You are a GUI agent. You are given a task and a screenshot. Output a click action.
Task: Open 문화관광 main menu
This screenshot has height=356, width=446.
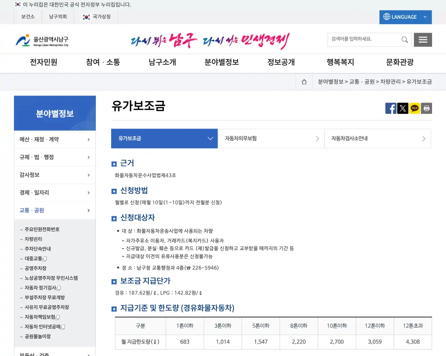coord(400,62)
